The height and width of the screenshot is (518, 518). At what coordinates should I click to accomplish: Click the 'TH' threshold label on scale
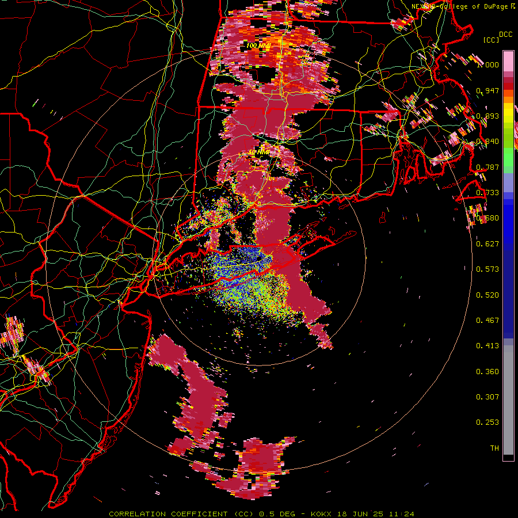(x=494, y=448)
